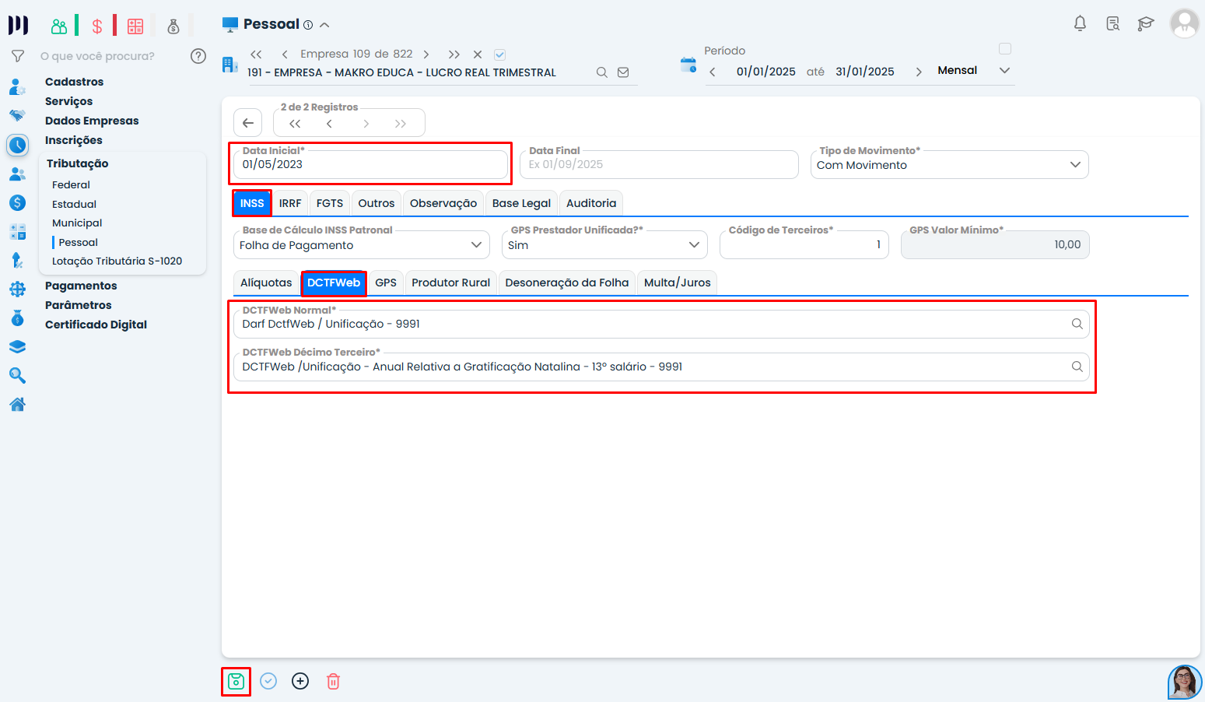Click the envelope icon beside company name

point(623,72)
